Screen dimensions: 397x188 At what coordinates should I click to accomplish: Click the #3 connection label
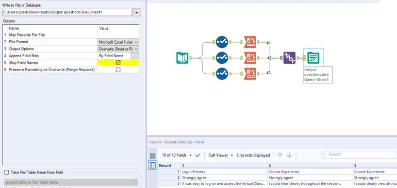tap(269, 73)
